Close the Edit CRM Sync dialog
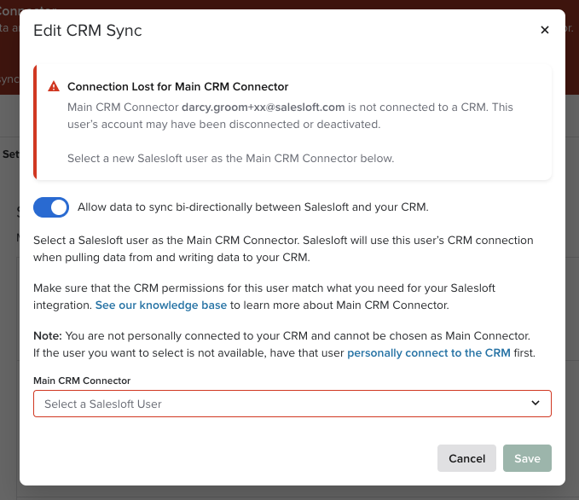The width and height of the screenshot is (579, 500). (545, 30)
